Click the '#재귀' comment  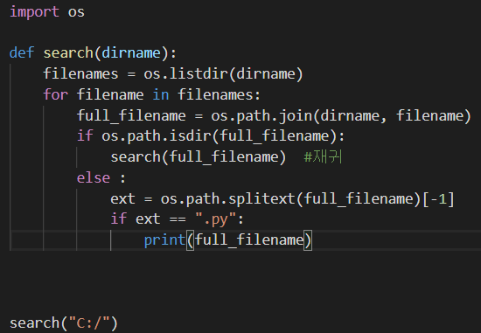tap(323, 157)
